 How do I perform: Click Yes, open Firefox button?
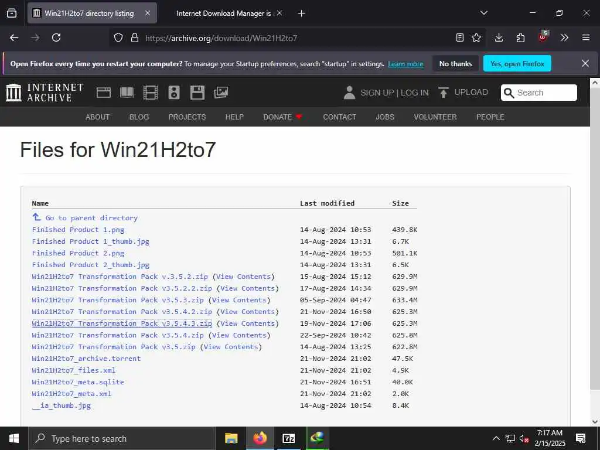click(x=517, y=63)
